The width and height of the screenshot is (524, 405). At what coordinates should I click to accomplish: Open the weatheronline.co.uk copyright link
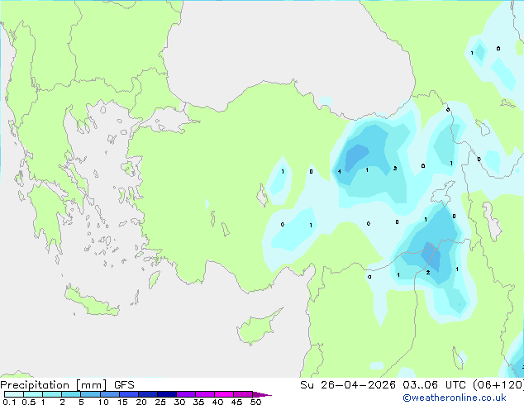tap(454, 398)
